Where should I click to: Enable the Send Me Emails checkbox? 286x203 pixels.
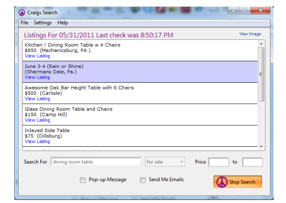point(142,180)
